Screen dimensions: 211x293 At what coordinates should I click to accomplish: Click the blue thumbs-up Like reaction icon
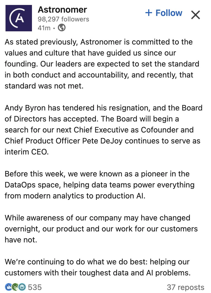(8, 287)
